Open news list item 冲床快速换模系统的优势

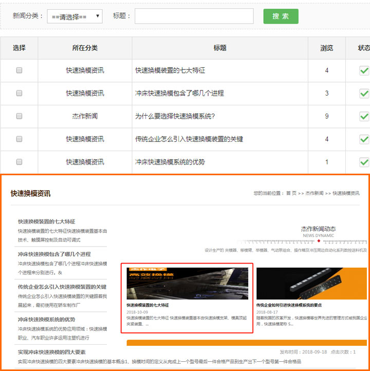point(47,320)
